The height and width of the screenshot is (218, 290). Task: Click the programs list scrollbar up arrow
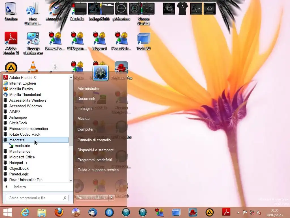[71, 77]
